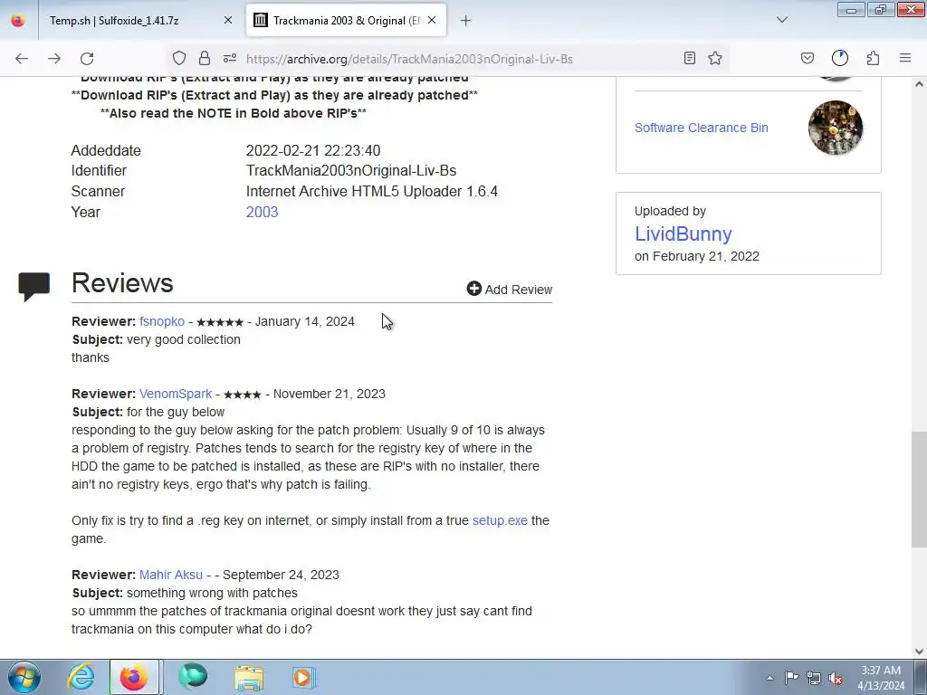Click the scrollbar down arrow
The height and width of the screenshot is (695, 927).
click(x=920, y=652)
